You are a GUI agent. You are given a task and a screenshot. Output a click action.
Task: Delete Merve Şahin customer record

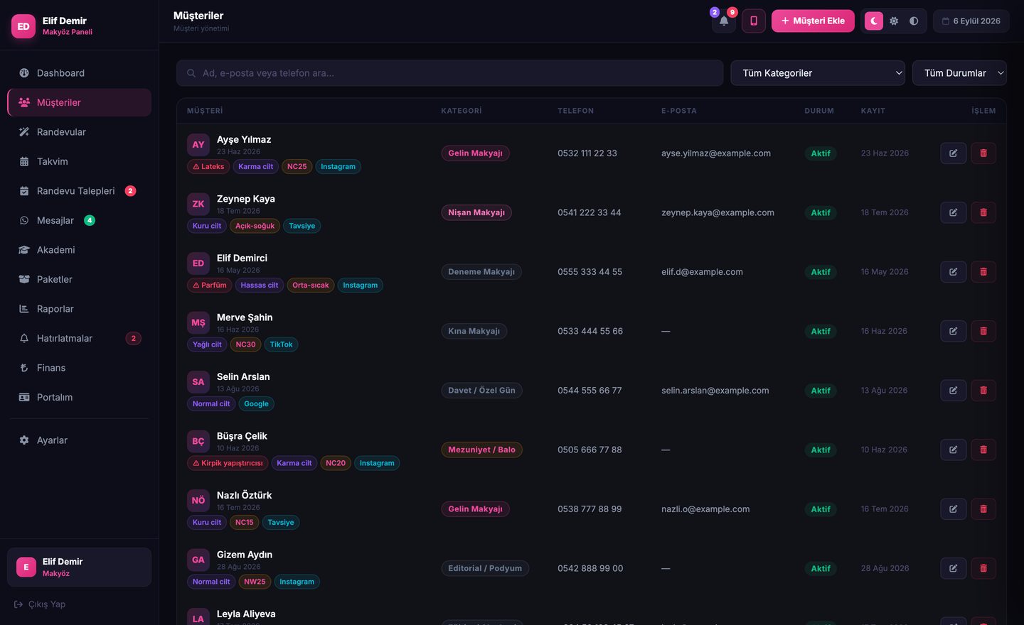pos(983,331)
